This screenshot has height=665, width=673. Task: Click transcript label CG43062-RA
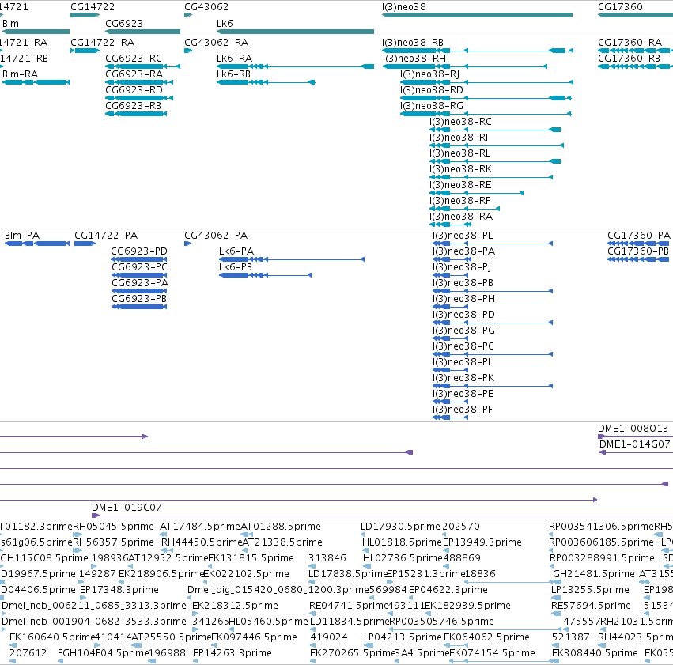click(x=217, y=43)
